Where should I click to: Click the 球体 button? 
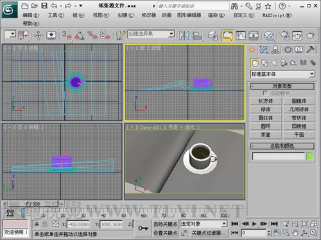pyautogui.click(x=266, y=109)
